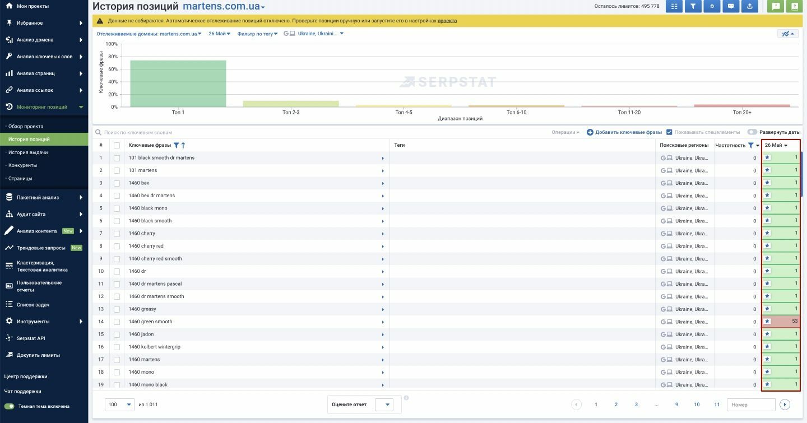
Task: Open project settings gear icon
Action: click(712, 6)
